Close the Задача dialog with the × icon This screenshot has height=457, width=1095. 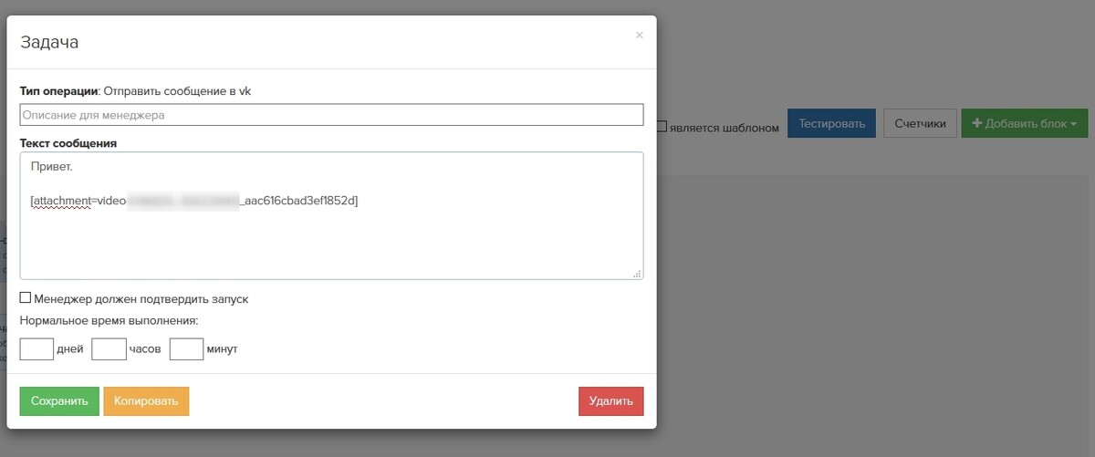point(639,35)
